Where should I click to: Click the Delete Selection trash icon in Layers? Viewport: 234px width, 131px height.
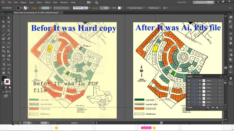tap(222, 107)
